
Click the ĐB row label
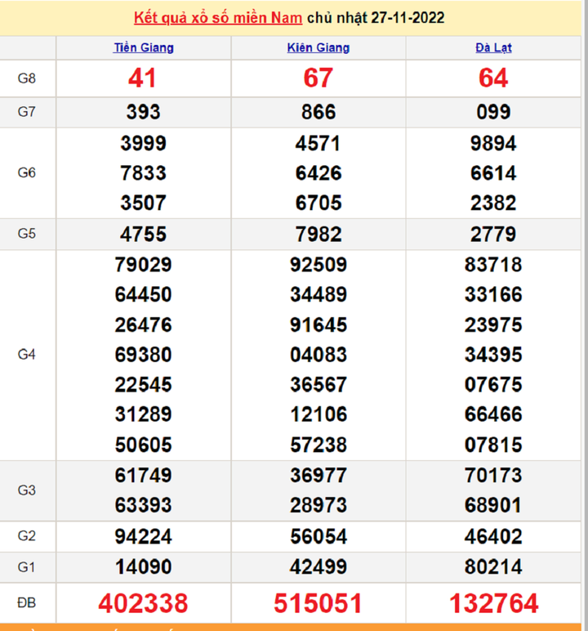point(27,603)
